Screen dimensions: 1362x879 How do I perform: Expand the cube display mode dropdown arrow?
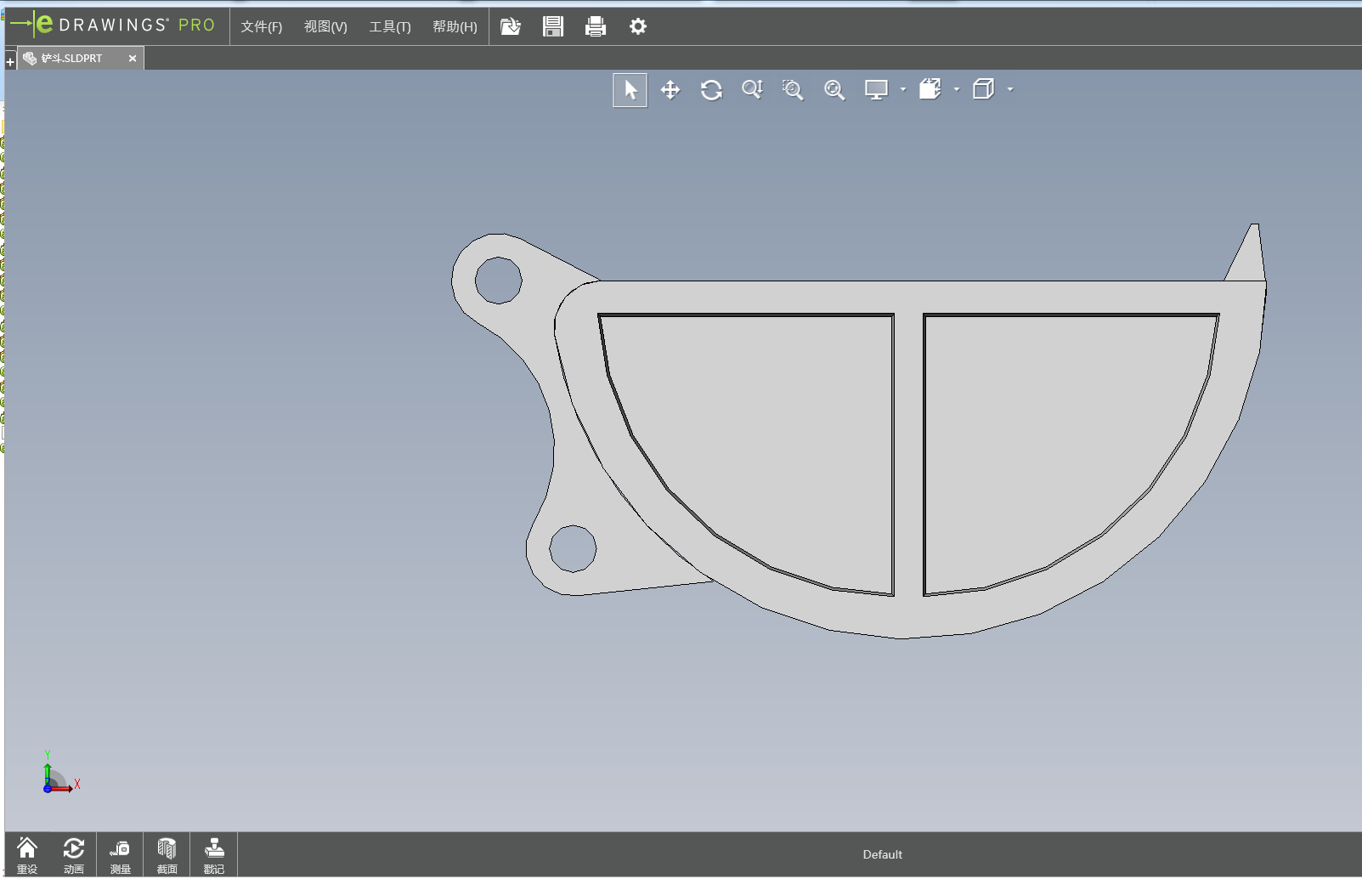point(1010,89)
